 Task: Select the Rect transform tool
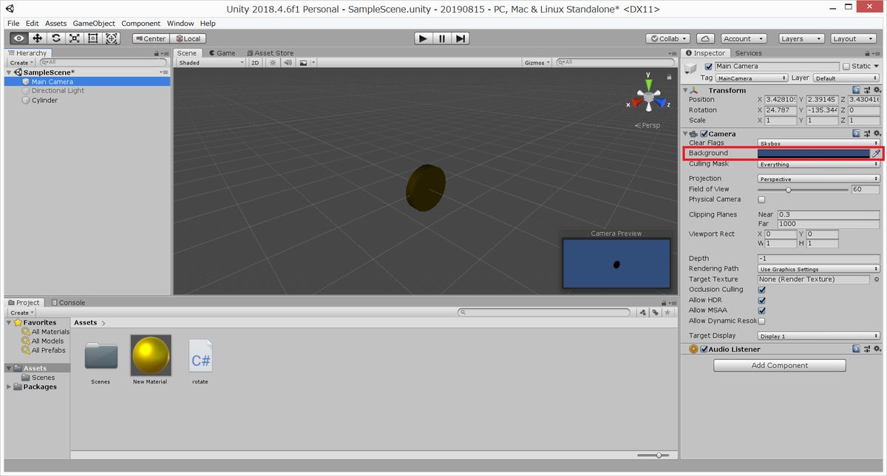[93, 38]
